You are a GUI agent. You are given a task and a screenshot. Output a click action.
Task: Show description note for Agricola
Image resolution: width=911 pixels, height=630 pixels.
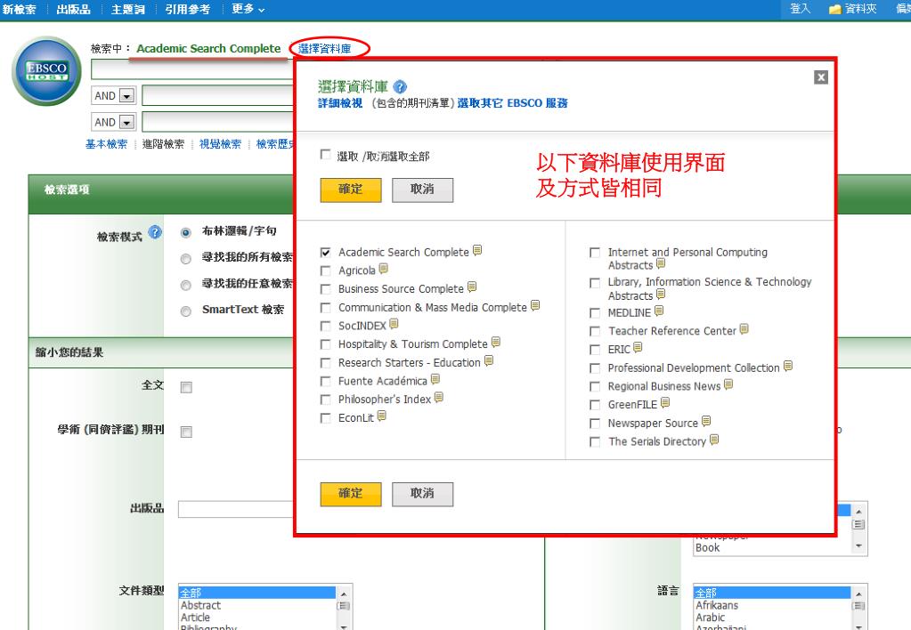tap(384, 269)
